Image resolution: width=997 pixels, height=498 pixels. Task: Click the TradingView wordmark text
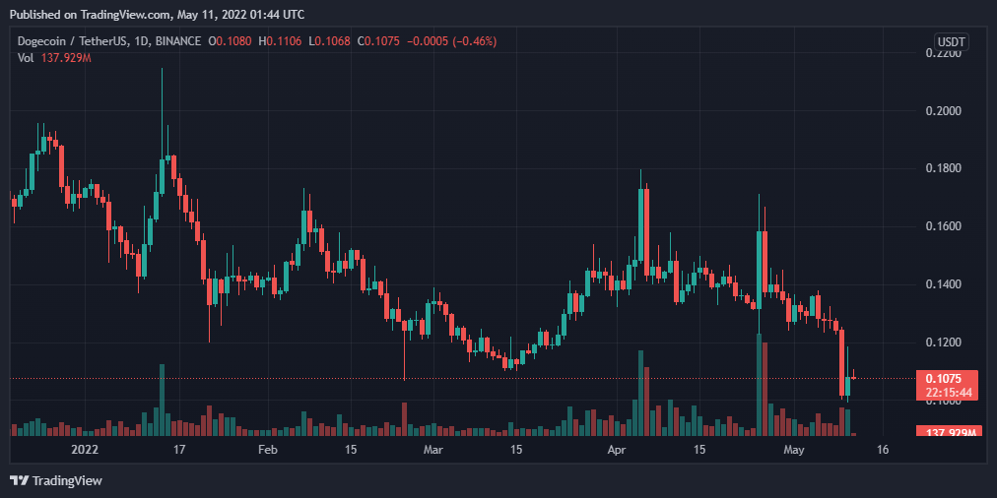(67, 481)
